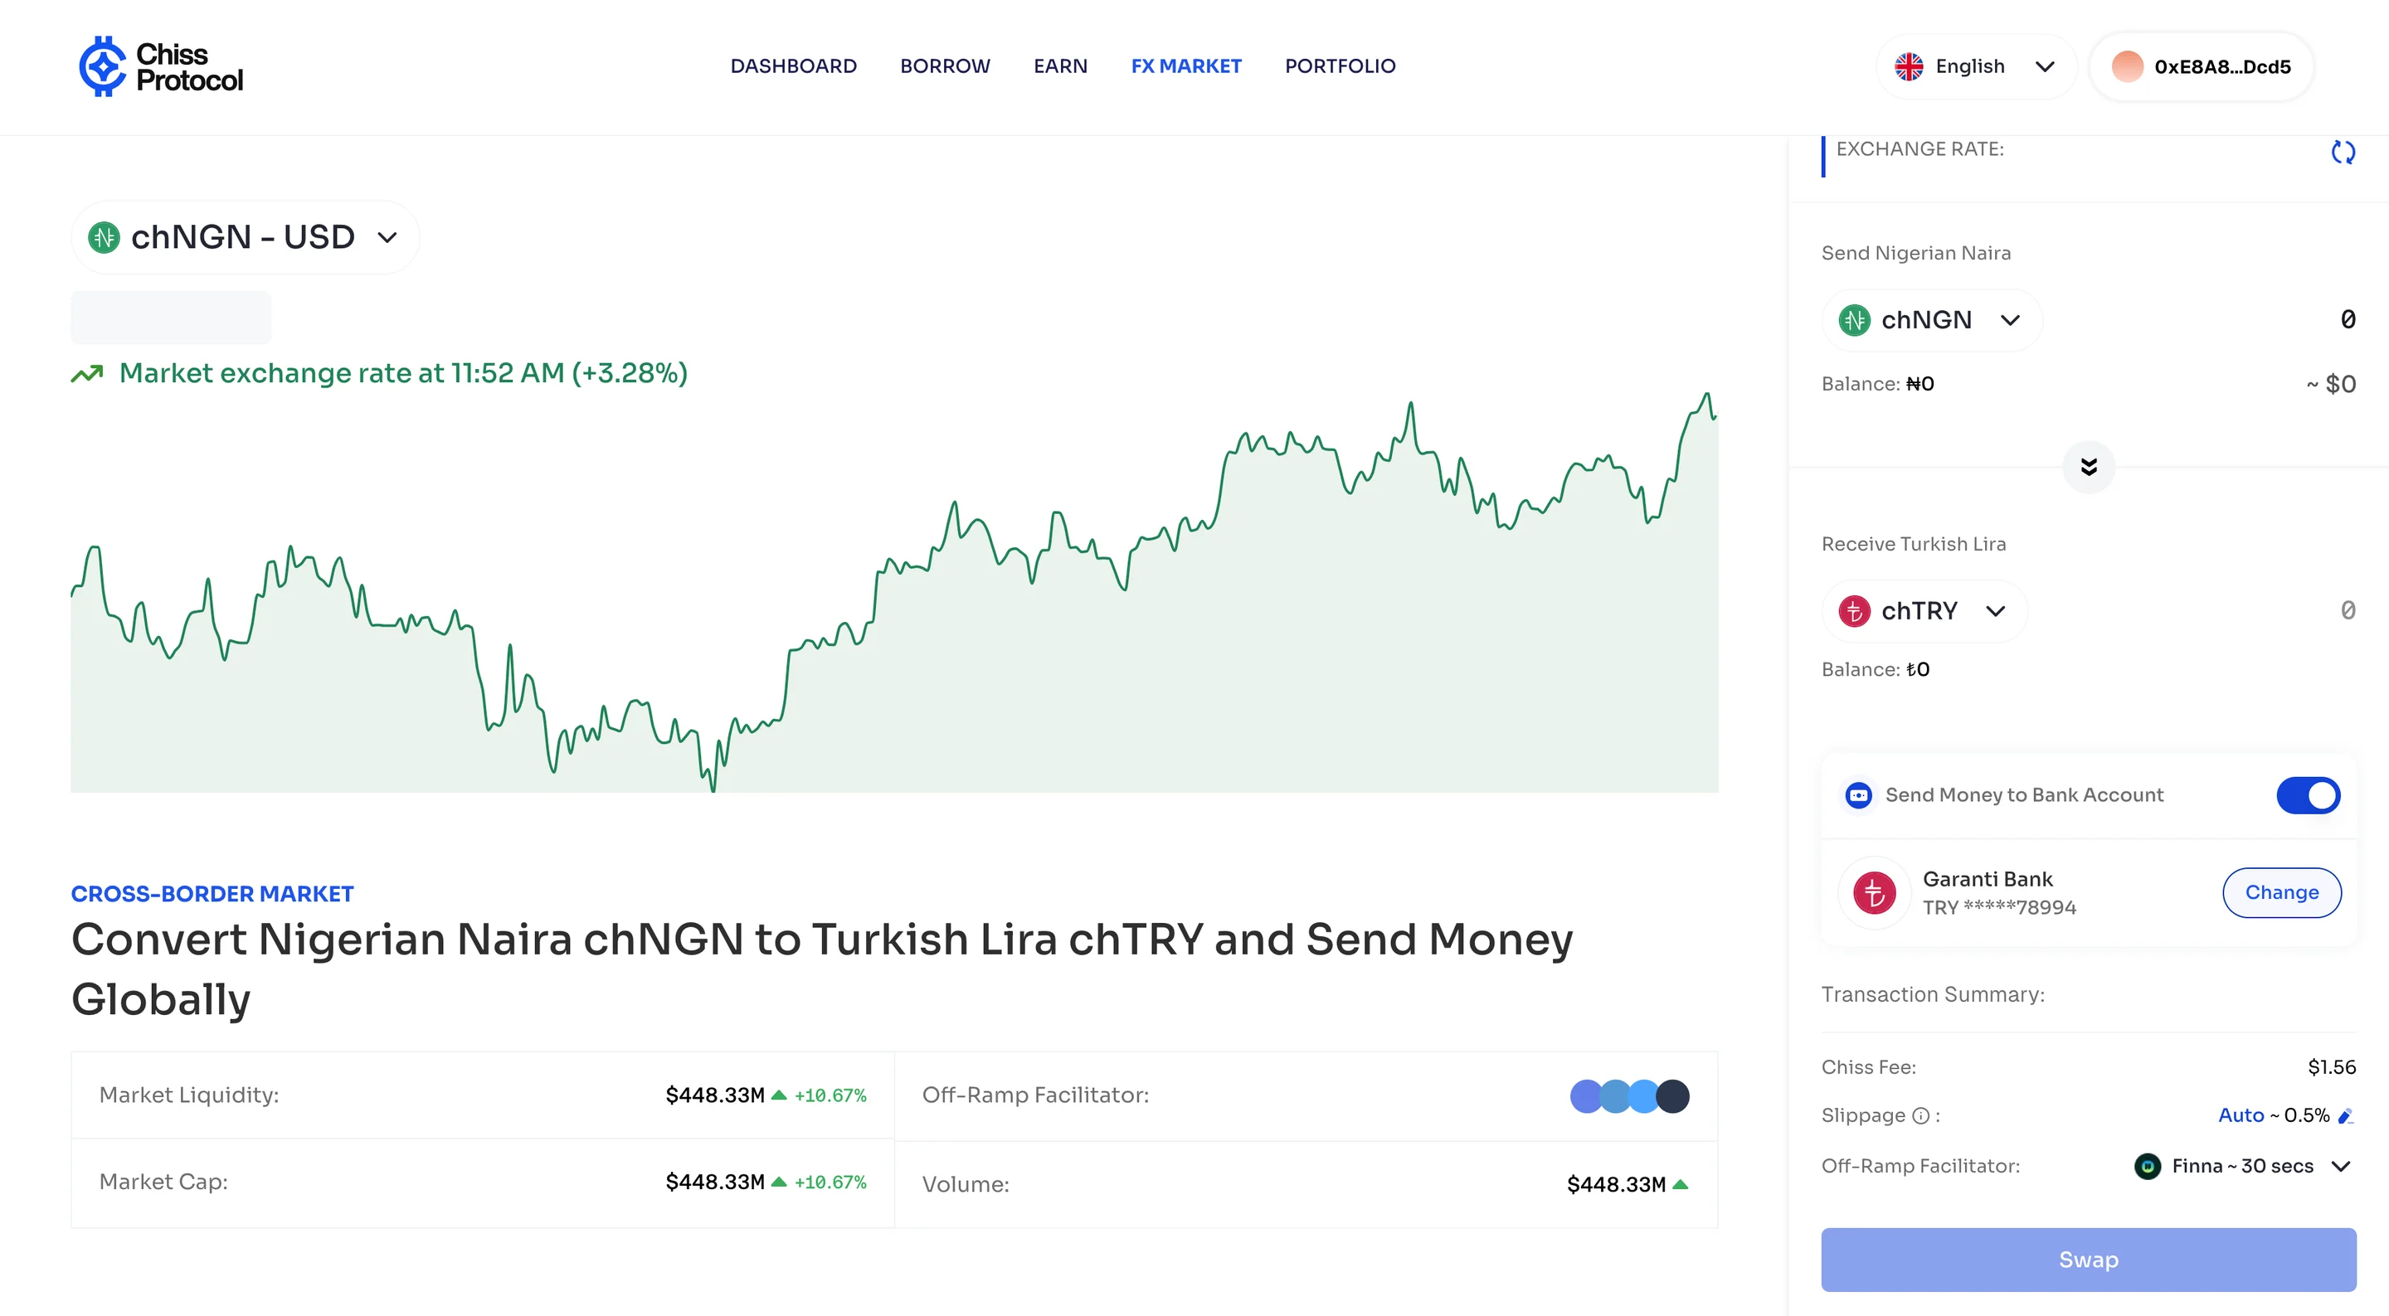Viewport: 2389px width, 1316px height.
Task: Switch to the FX MARKET tab
Action: (1186, 66)
